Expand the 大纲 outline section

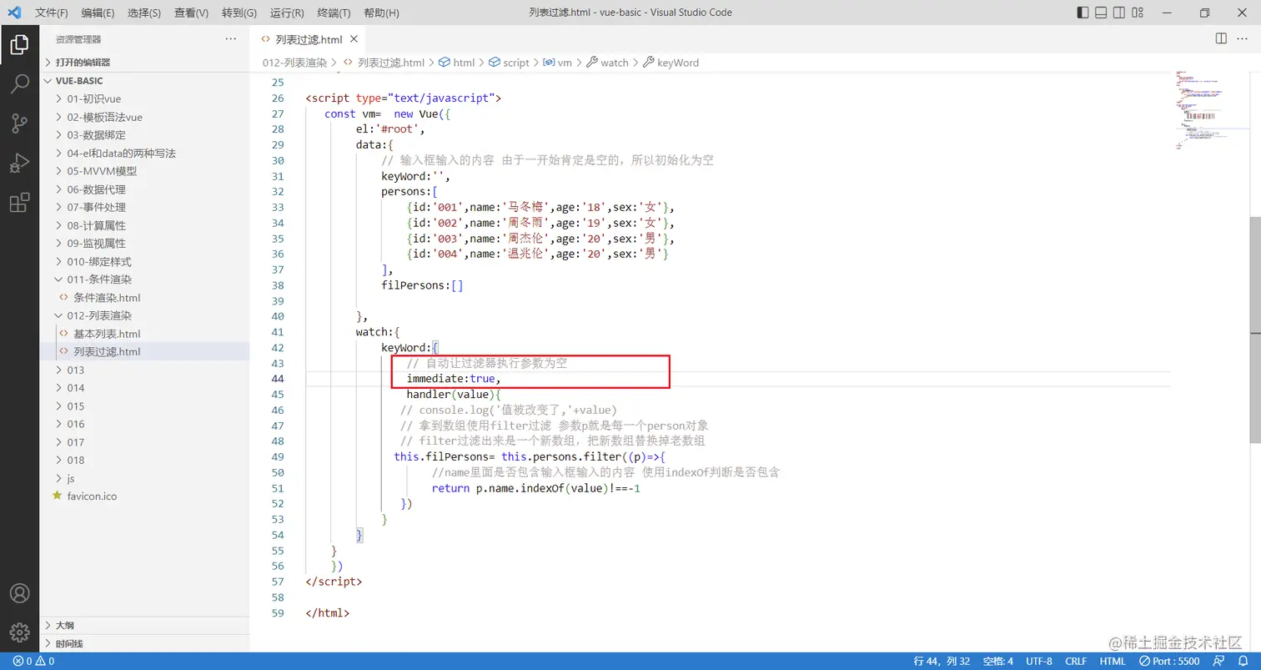pos(144,625)
